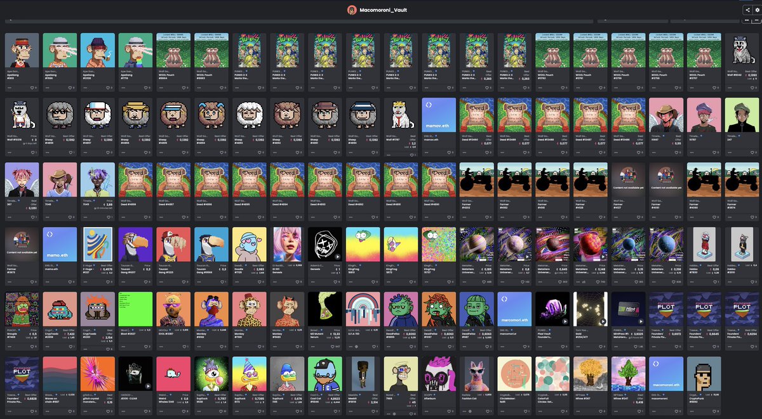Open the pipe-smoking ApeGang ape thumbnail
The width and height of the screenshot is (762, 419).
(x=98, y=50)
